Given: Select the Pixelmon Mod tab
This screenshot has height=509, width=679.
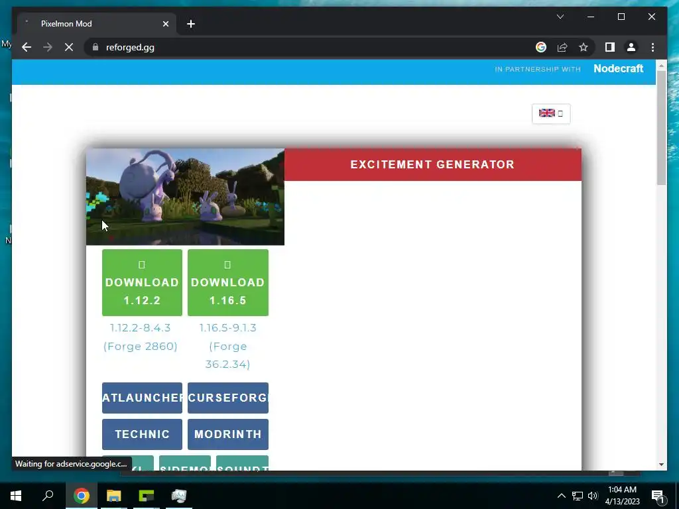Looking at the screenshot, I should (97, 24).
